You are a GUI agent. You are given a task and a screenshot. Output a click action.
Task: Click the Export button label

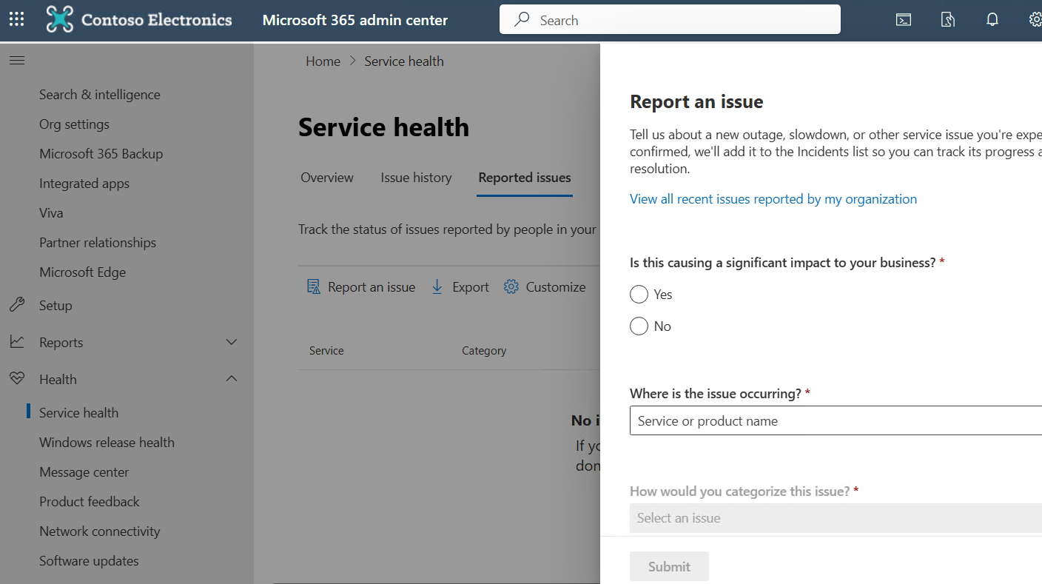pos(471,287)
